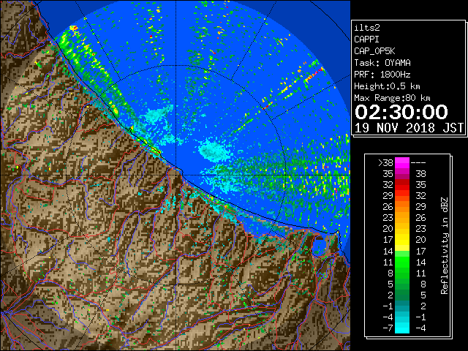Screen dimensions: 468x351
Task: Click the Task: OYAMA line
Action: pos(382,63)
